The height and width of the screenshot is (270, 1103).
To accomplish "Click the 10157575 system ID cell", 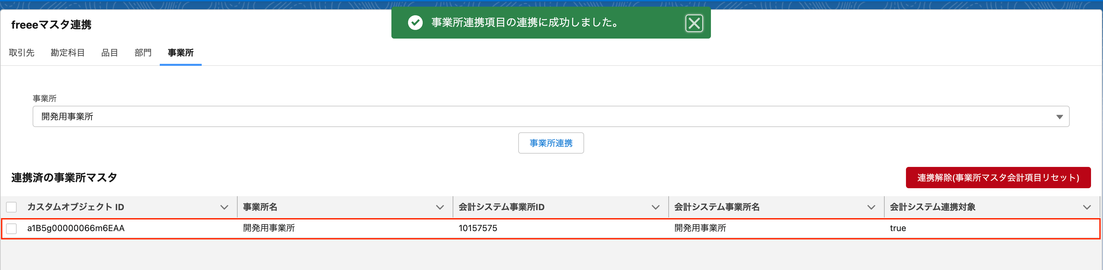I will click(x=478, y=228).
